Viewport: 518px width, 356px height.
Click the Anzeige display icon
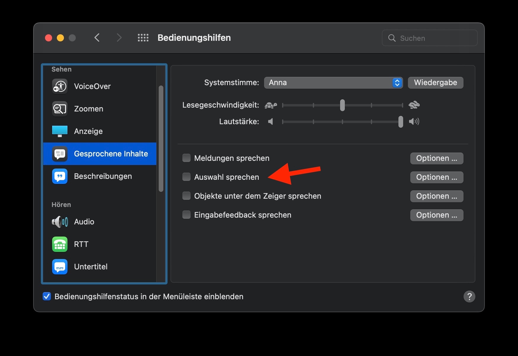pos(60,131)
